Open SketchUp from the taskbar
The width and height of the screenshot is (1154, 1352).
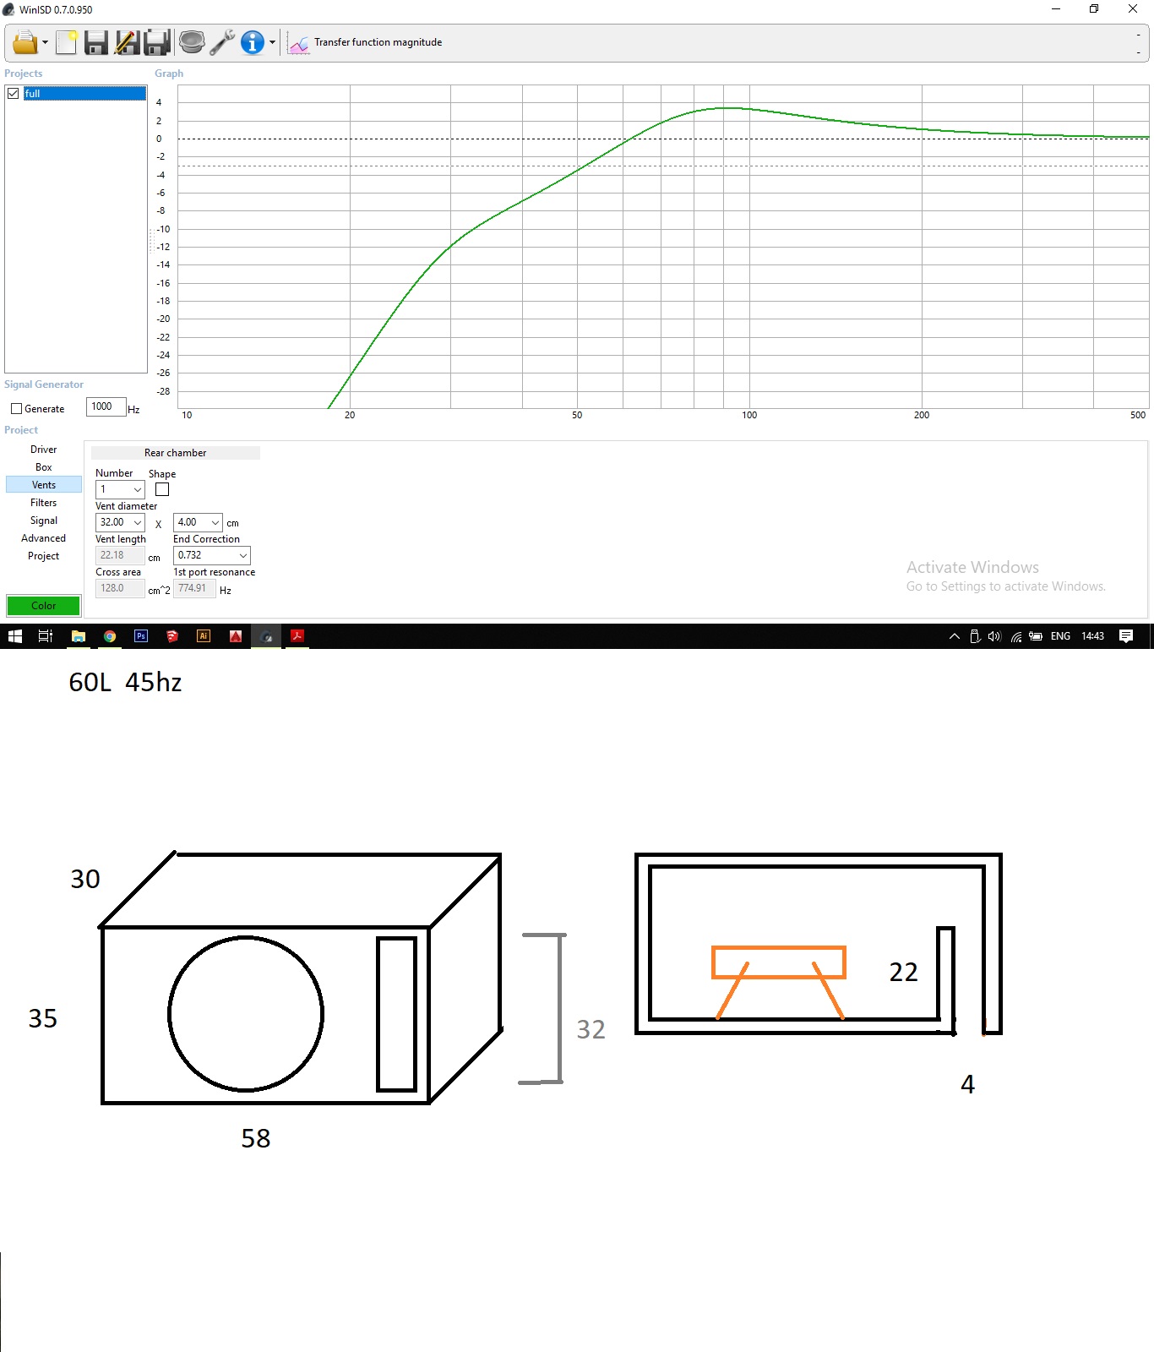[x=172, y=636]
